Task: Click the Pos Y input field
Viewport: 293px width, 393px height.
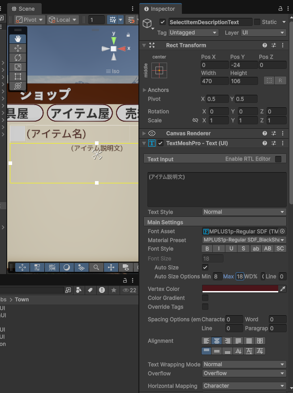Action: click(x=243, y=65)
